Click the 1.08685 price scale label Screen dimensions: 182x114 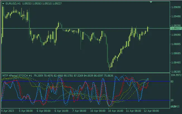pyautogui.click(x=176, y=53)
